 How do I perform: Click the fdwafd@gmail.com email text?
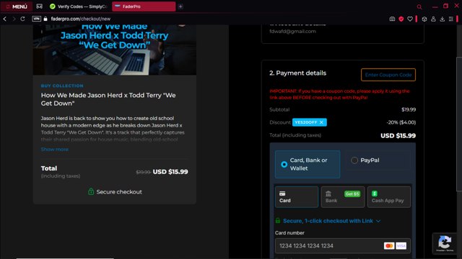pyautogui.click(x=292, y=31)
